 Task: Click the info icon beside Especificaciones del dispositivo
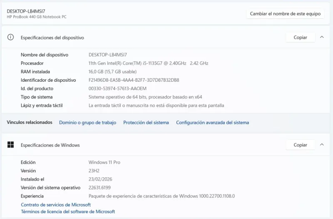tap(10, 37)
